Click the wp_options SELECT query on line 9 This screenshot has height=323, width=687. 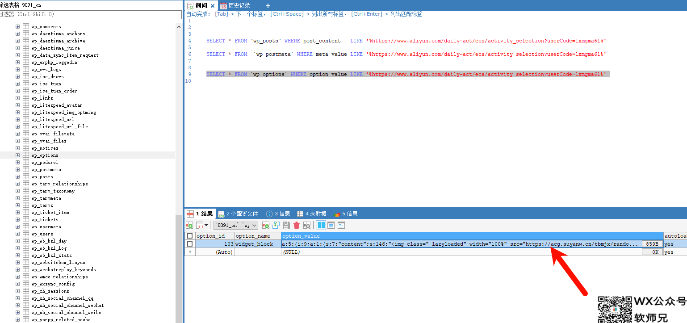pyautogui.click(x=406, y=74)
